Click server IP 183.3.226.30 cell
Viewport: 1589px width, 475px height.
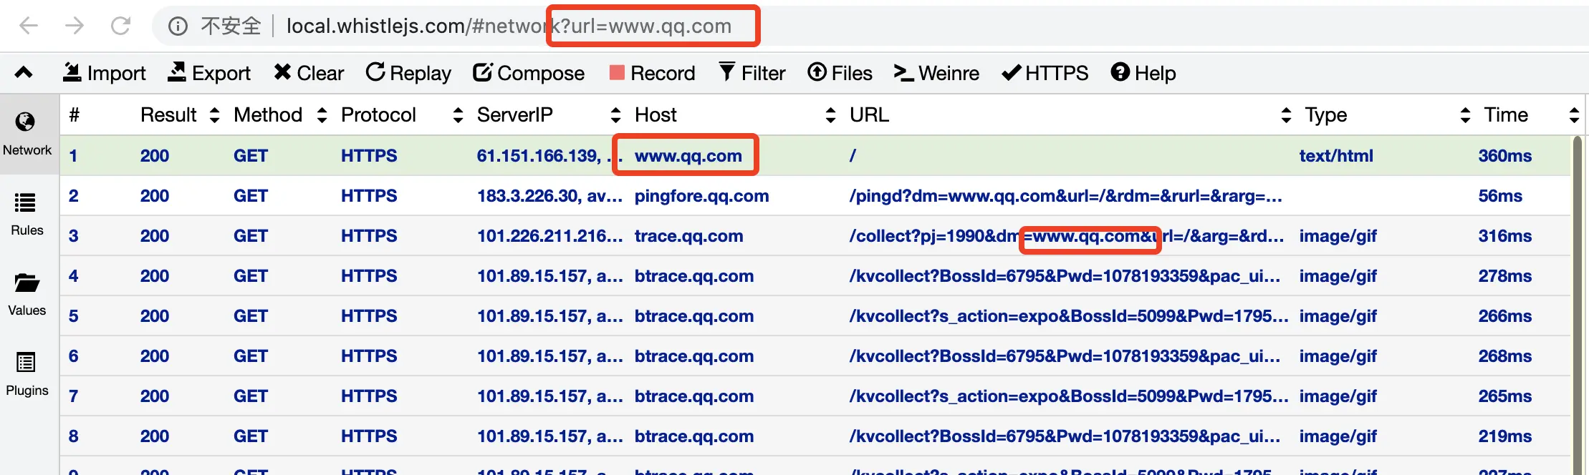click(x=549, y=196)
